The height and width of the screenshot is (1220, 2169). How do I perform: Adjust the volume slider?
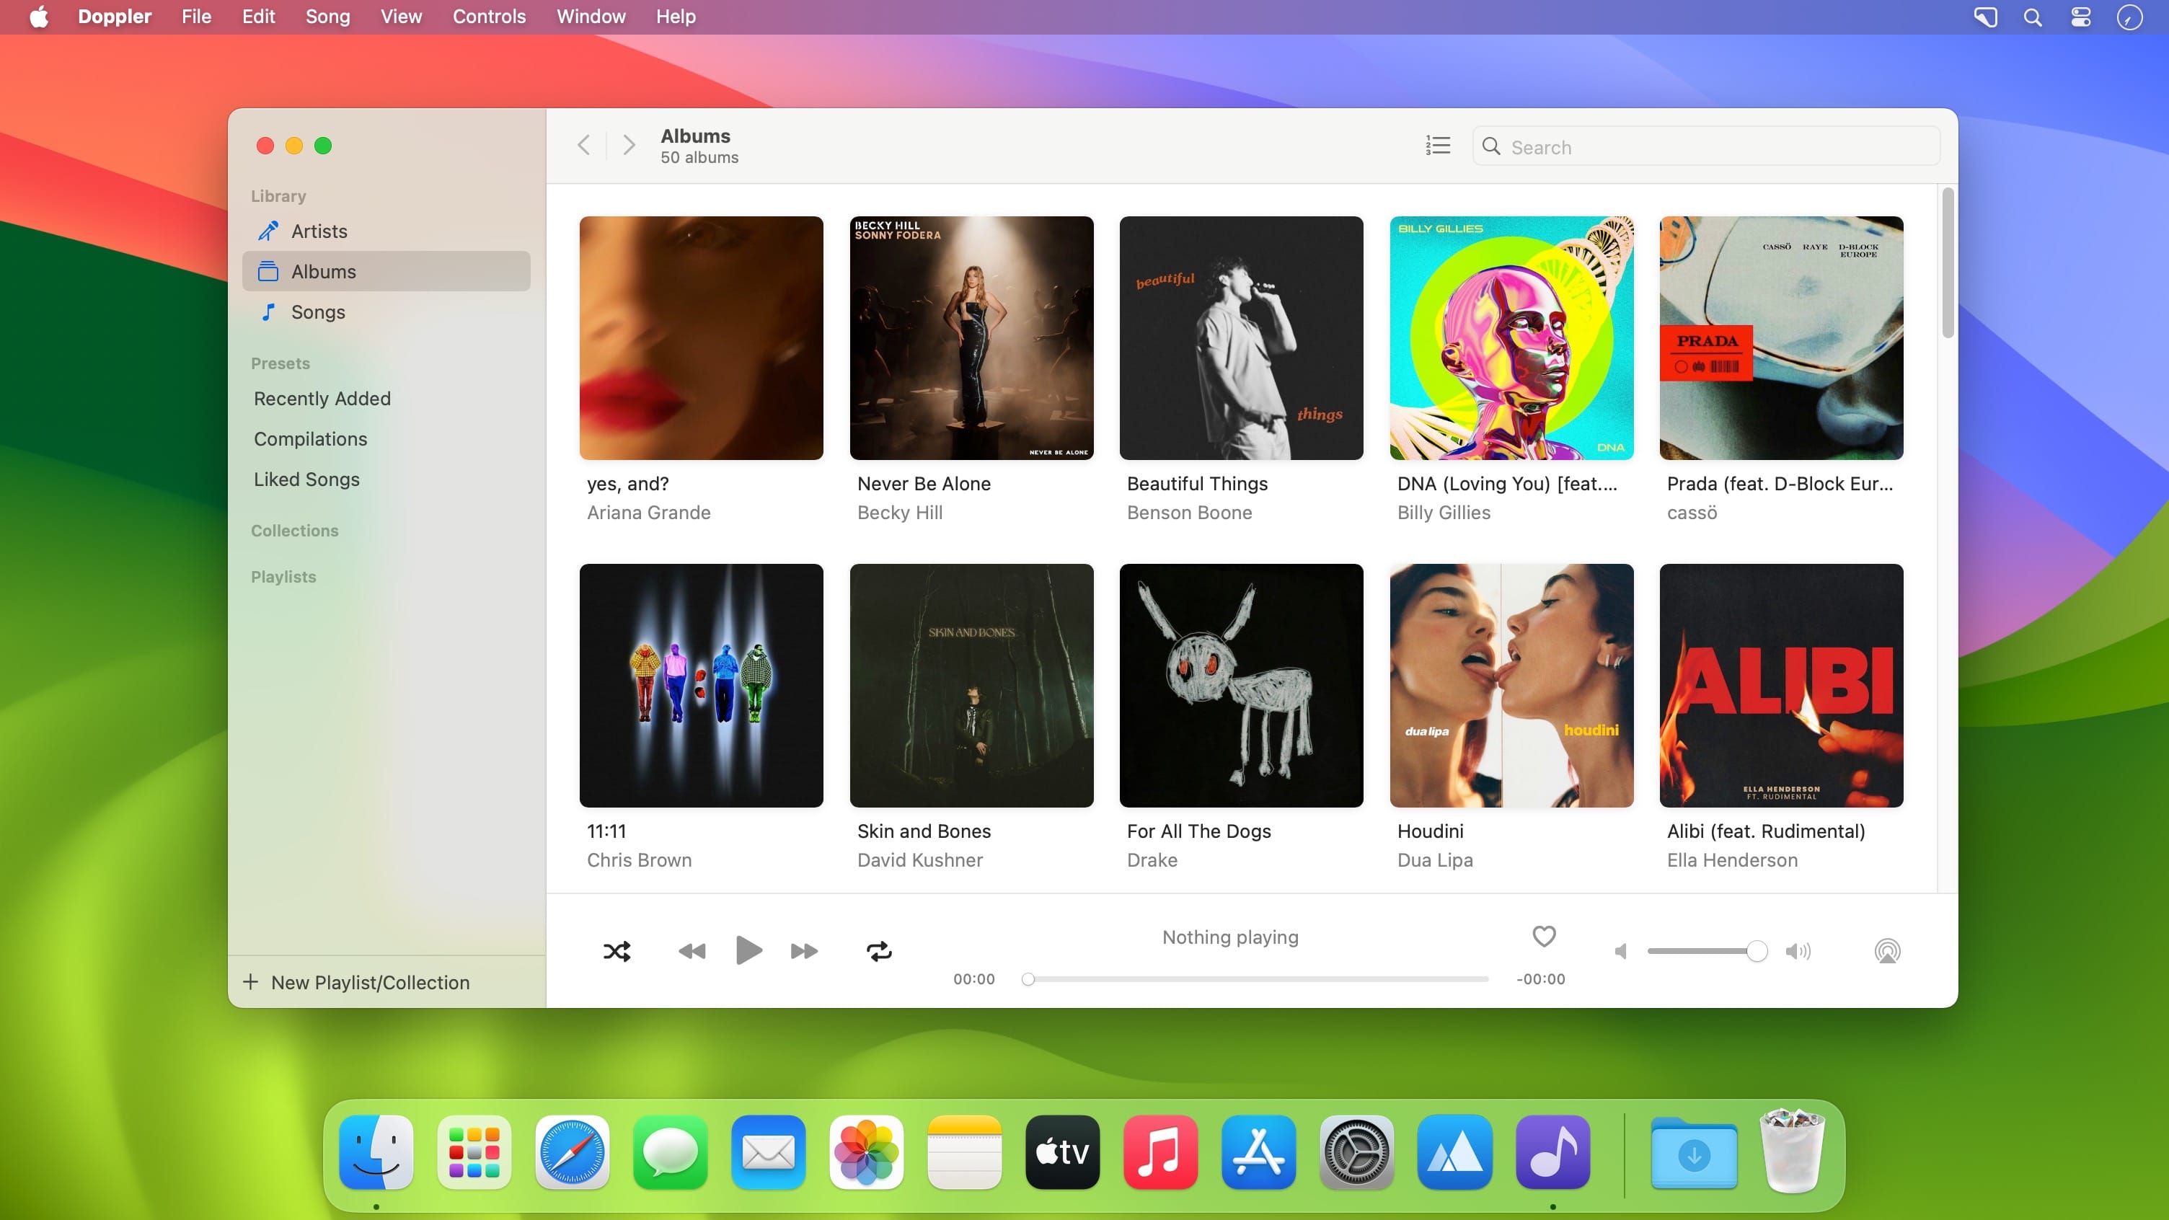(1707, 952)
